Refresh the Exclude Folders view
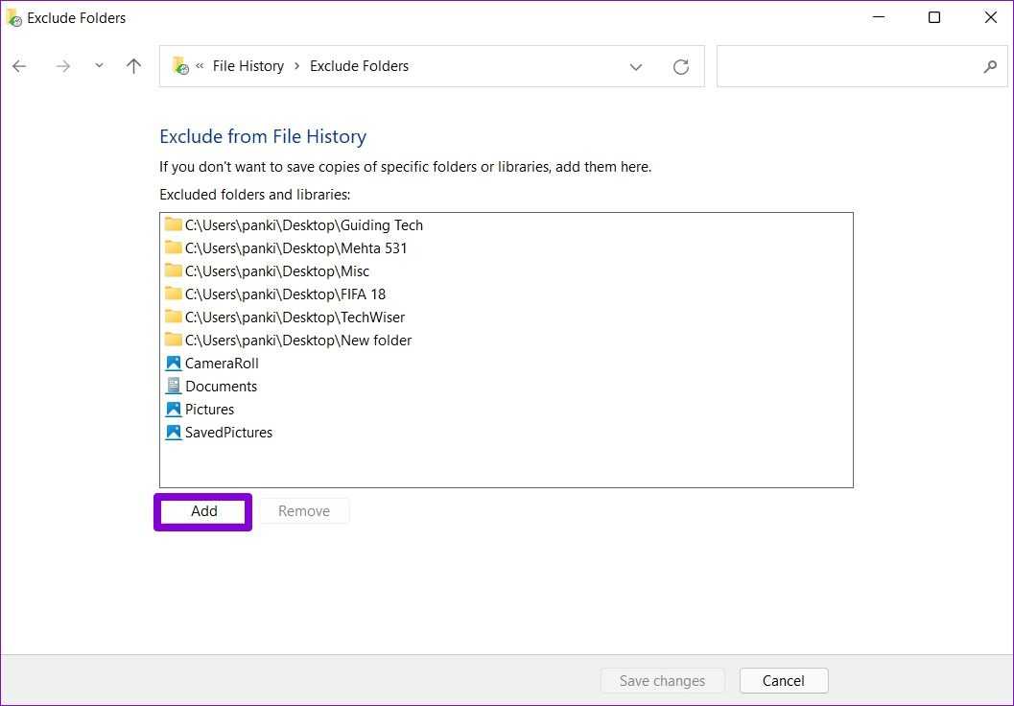This screenshot has width=1014, height=706. 681,66
